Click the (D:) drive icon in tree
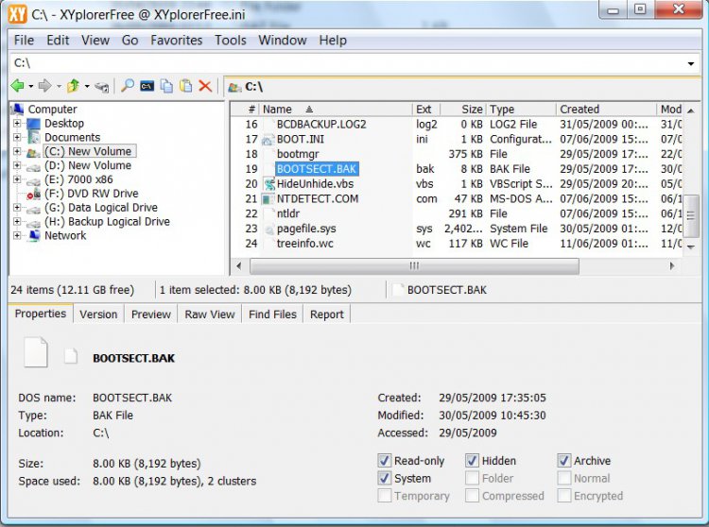The image size is (709, 527). [x=33, y=166]
